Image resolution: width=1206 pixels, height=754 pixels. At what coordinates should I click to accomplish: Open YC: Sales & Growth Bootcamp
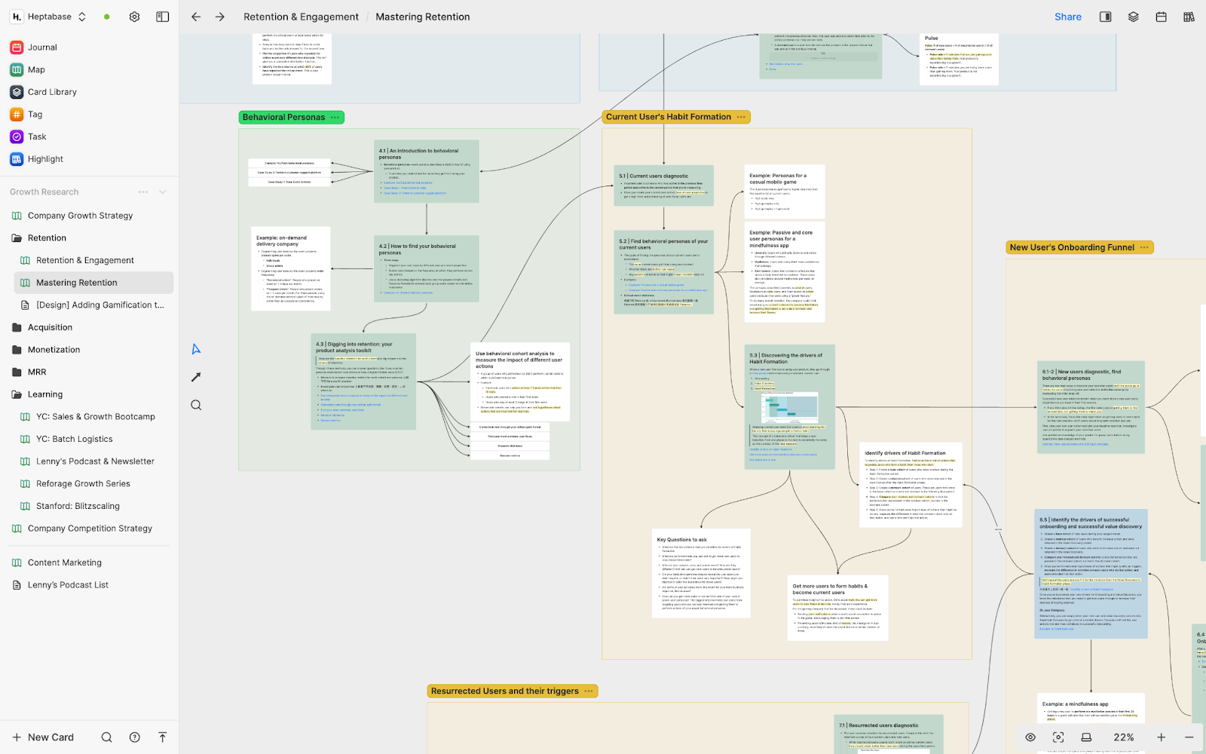tap(96, 417)
